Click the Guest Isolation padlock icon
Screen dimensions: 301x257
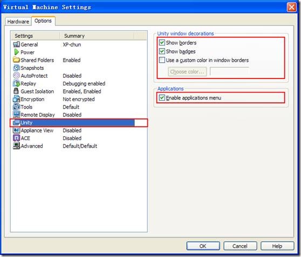16,91
